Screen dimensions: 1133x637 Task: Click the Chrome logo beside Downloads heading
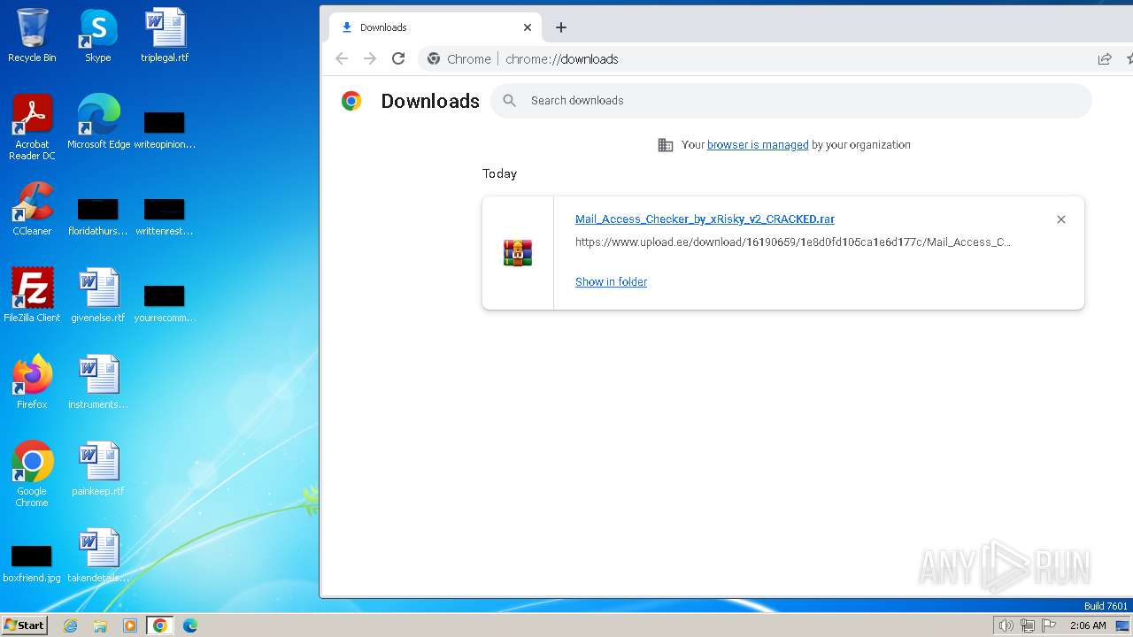point(351,101)
